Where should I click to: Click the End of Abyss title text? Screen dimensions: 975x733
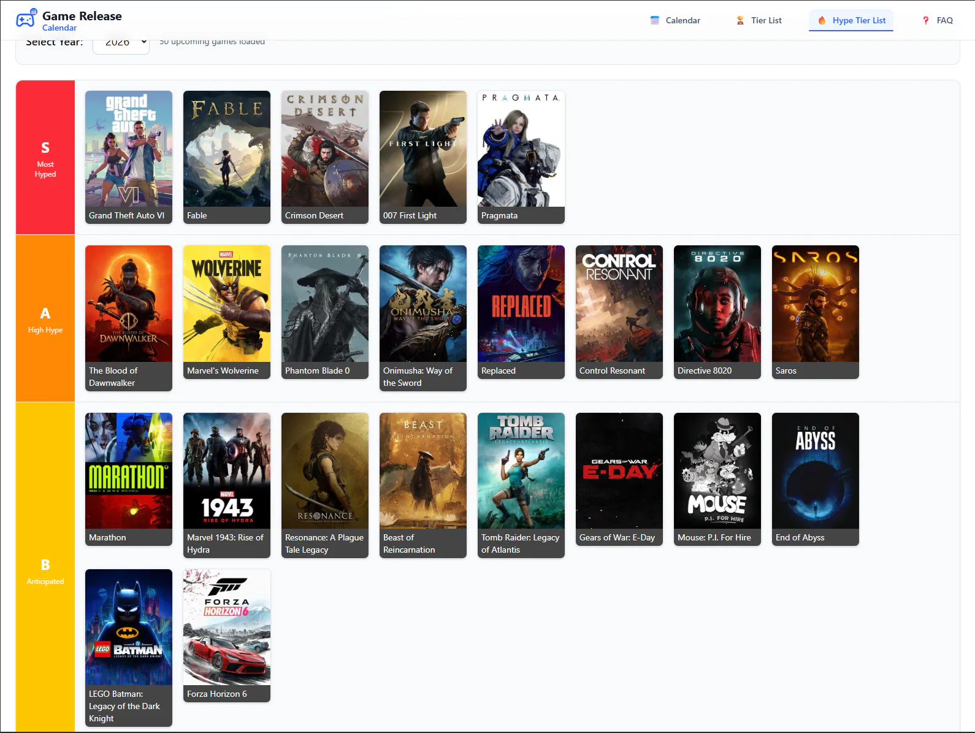click(x=800, y=537)
